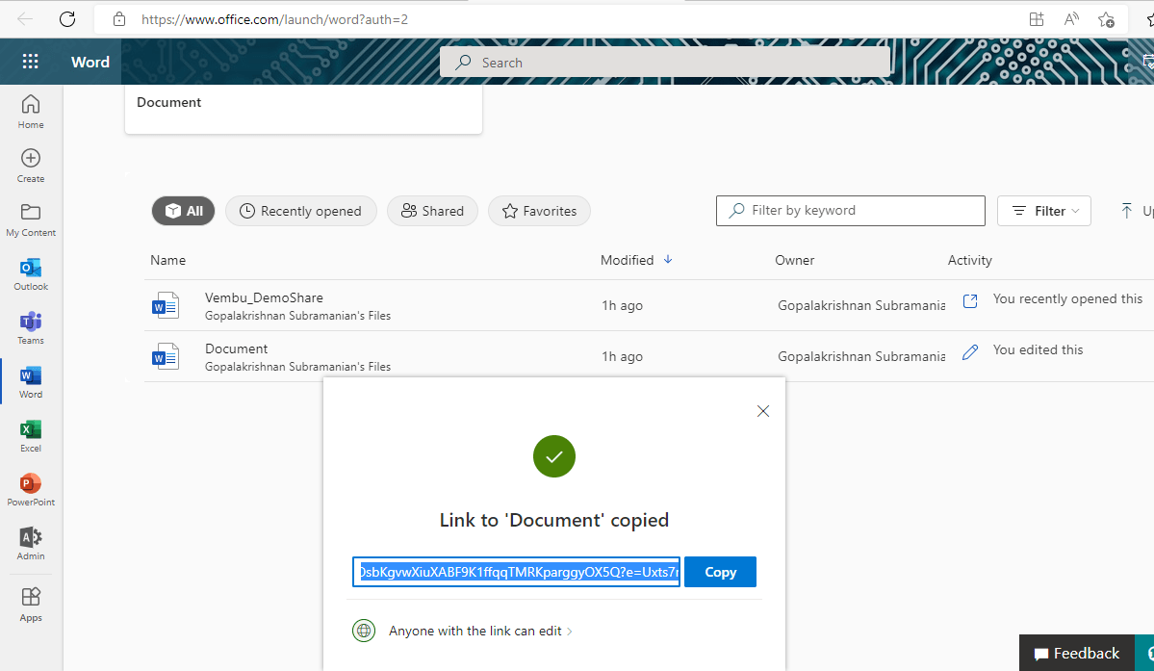Open Admin center from the sidebar
The width and height of the screenshot is (1154, 671).
point(31,544)
